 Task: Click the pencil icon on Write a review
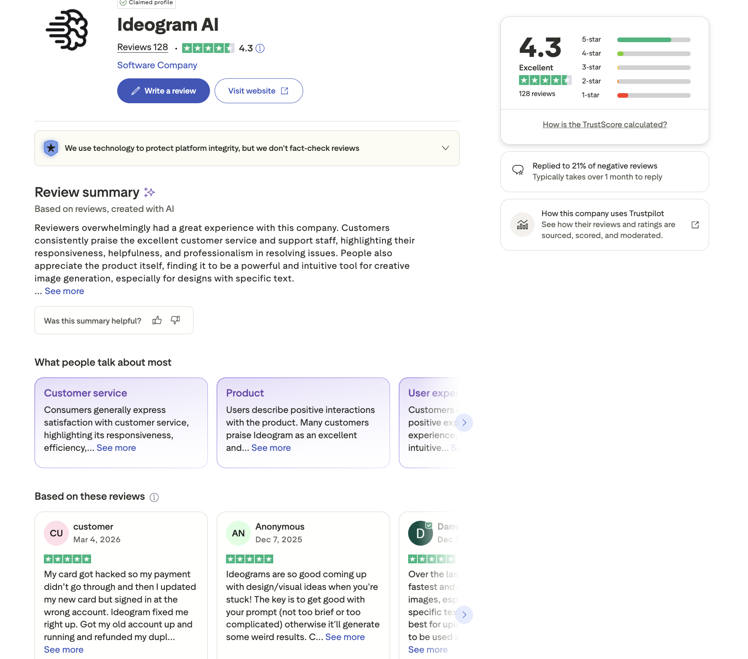[x=135, y=91]
